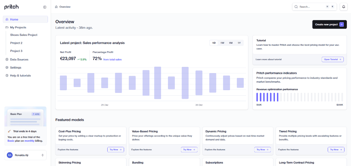Click the RA user avatar
Viewport: 351px width, 166px height.
coord(10,155)
